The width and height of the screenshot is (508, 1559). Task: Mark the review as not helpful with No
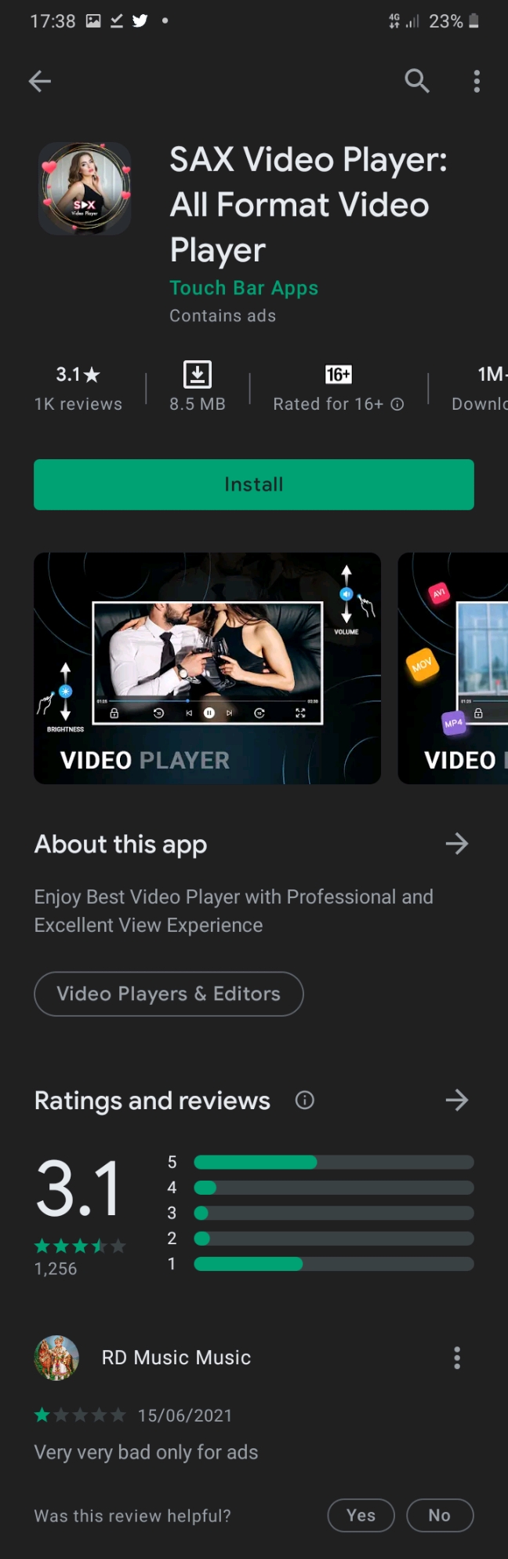(439, 1515)
